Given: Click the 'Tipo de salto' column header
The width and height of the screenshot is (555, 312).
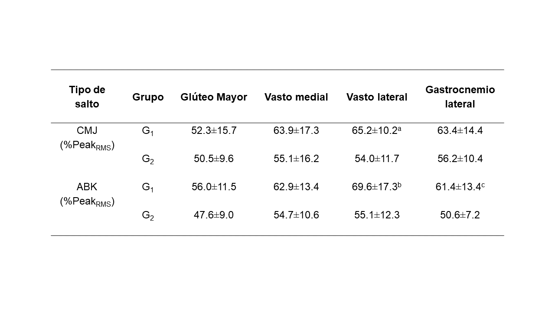Looking at the screenshot, I should point(87,97).
